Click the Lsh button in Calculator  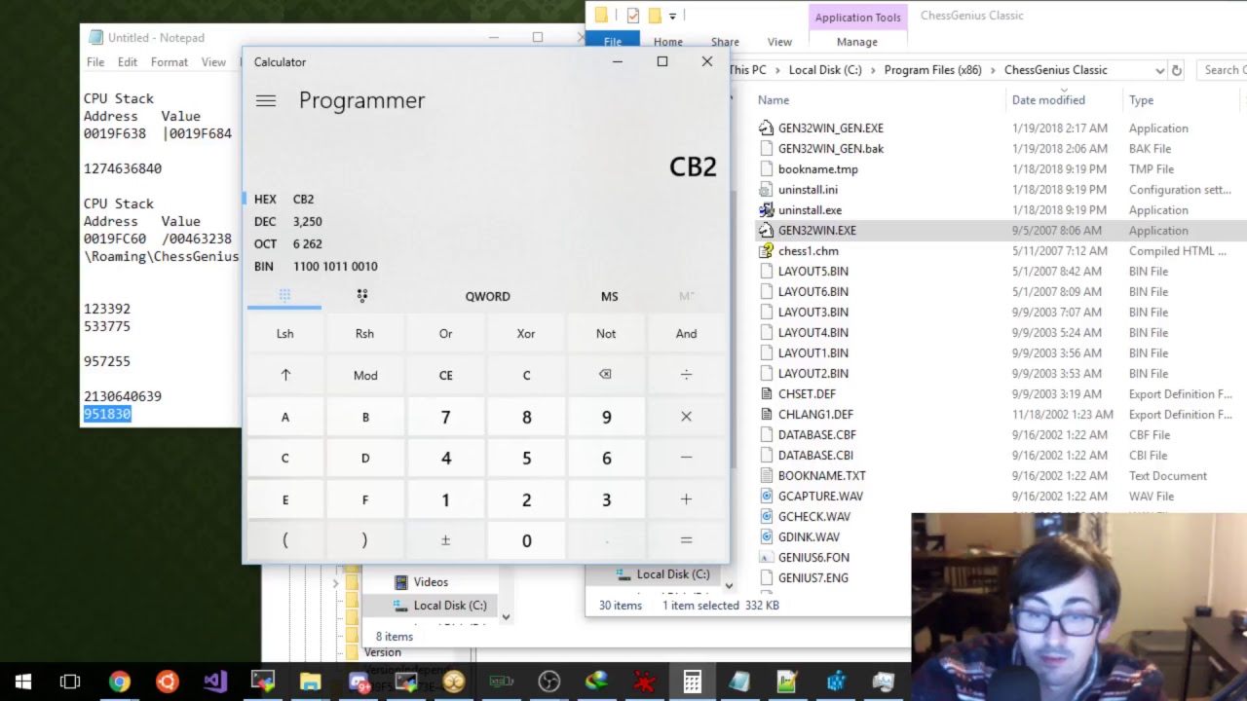[285, 334]
